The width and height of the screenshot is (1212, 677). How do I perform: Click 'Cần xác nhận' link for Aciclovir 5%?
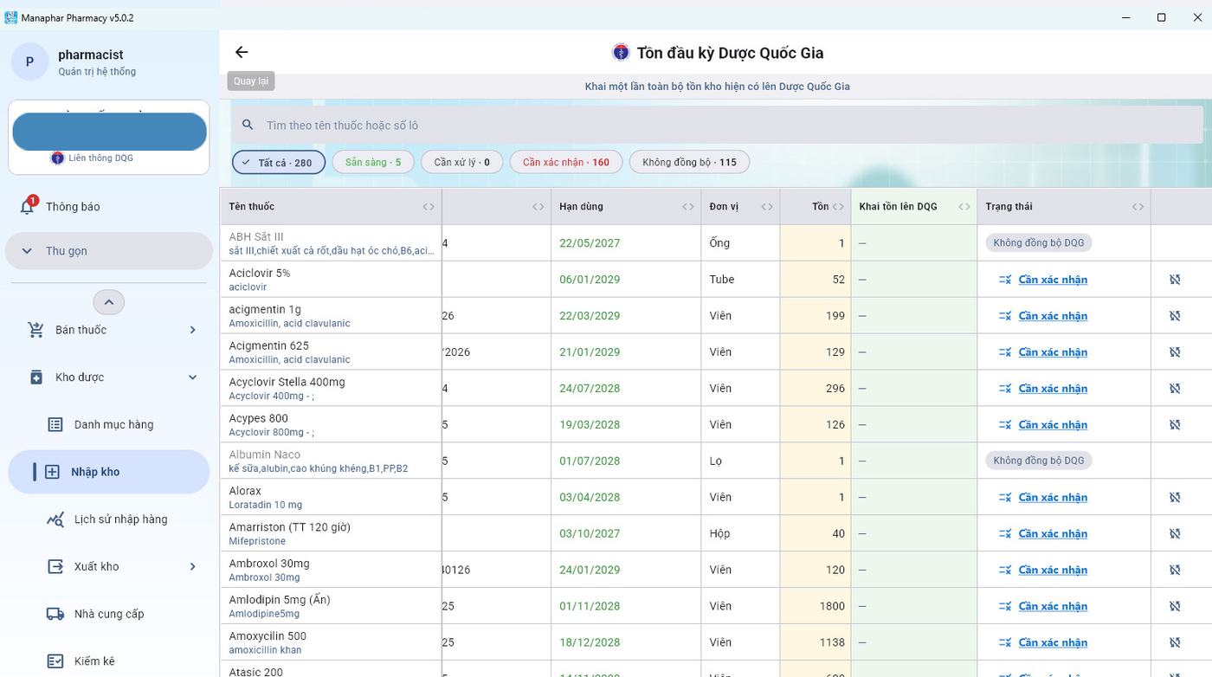click(x=1053, y=280)
